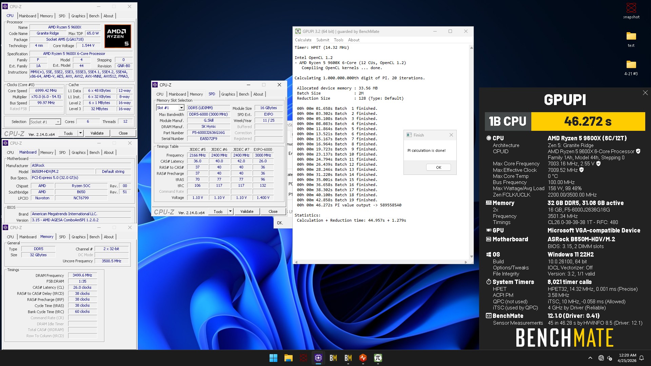Click the BIOS version 3.15 AGESA field
Screen dimensions: 651x366
coord(81,220)
